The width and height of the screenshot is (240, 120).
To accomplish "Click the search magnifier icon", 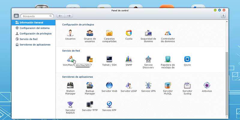I will 50,16.
